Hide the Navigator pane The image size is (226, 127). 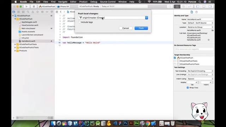(198, 6)
